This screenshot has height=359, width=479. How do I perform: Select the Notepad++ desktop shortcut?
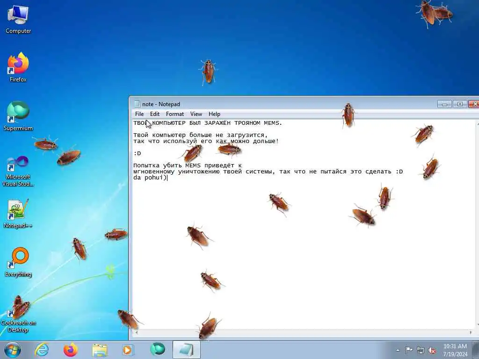click(18, 213)
